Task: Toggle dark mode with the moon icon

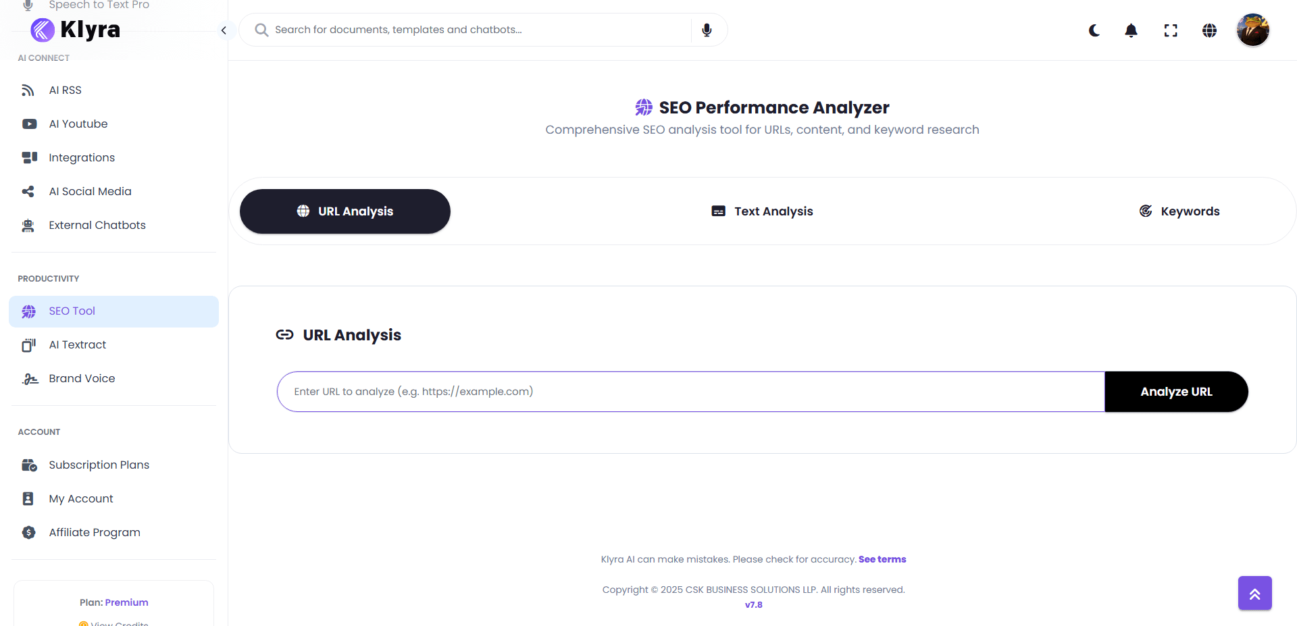Action: (1094, 30)
